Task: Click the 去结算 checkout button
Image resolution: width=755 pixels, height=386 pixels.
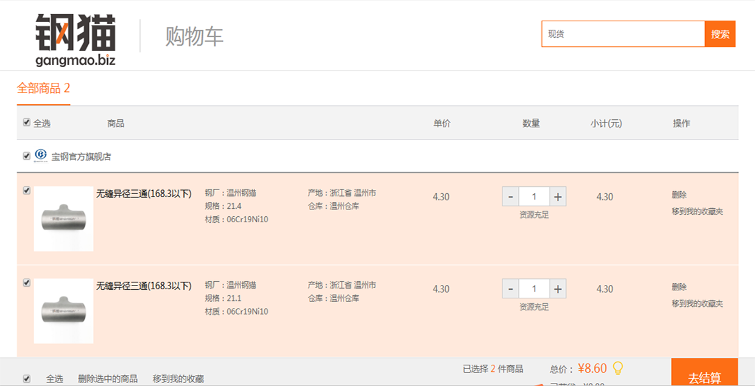Action: (x=704, y=373)
